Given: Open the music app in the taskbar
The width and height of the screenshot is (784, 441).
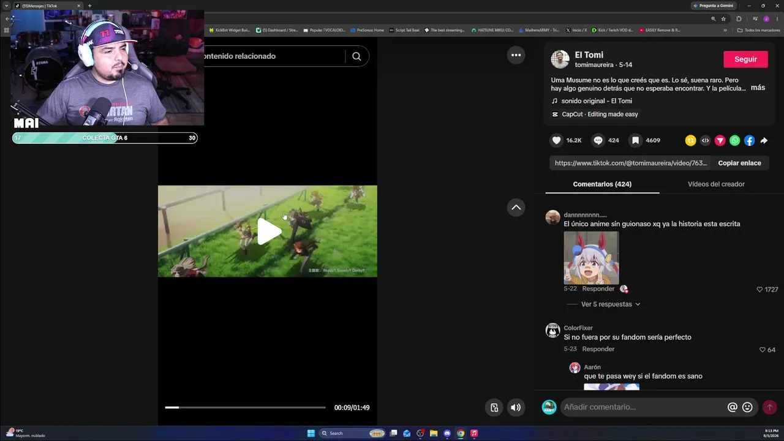Looking at the screenshot, I should coord(474,433).
